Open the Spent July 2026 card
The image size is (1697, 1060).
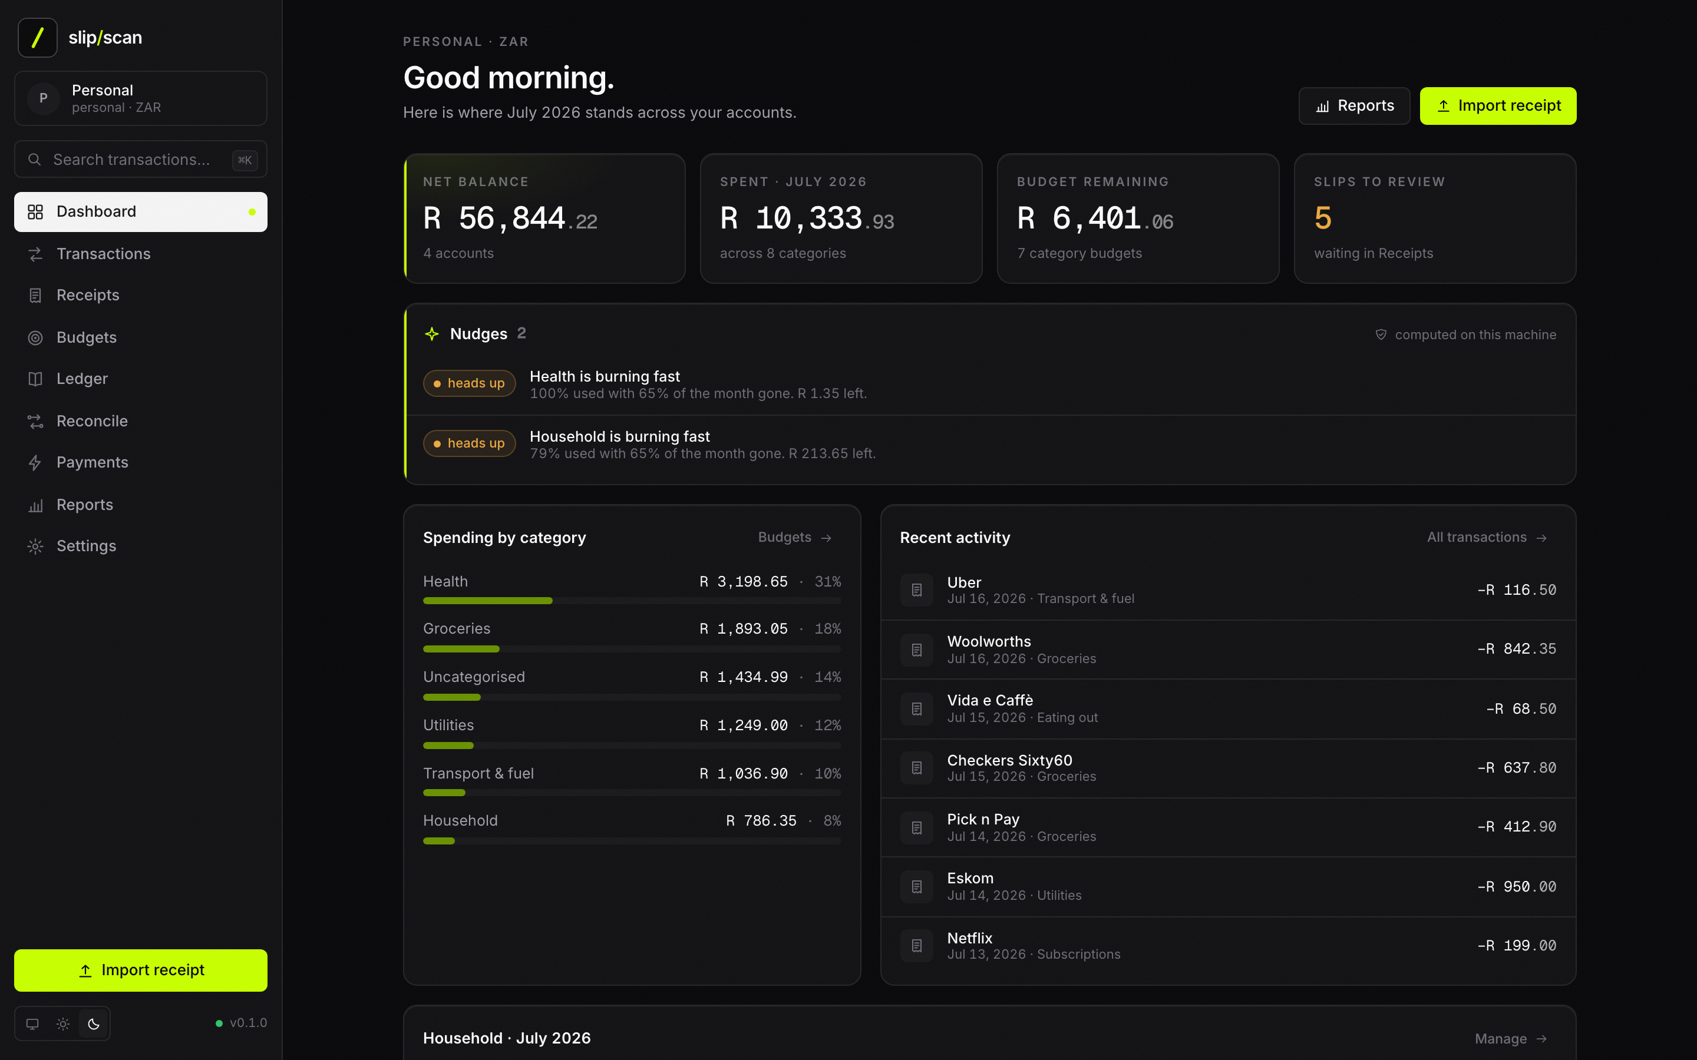[x=841, y=218]
